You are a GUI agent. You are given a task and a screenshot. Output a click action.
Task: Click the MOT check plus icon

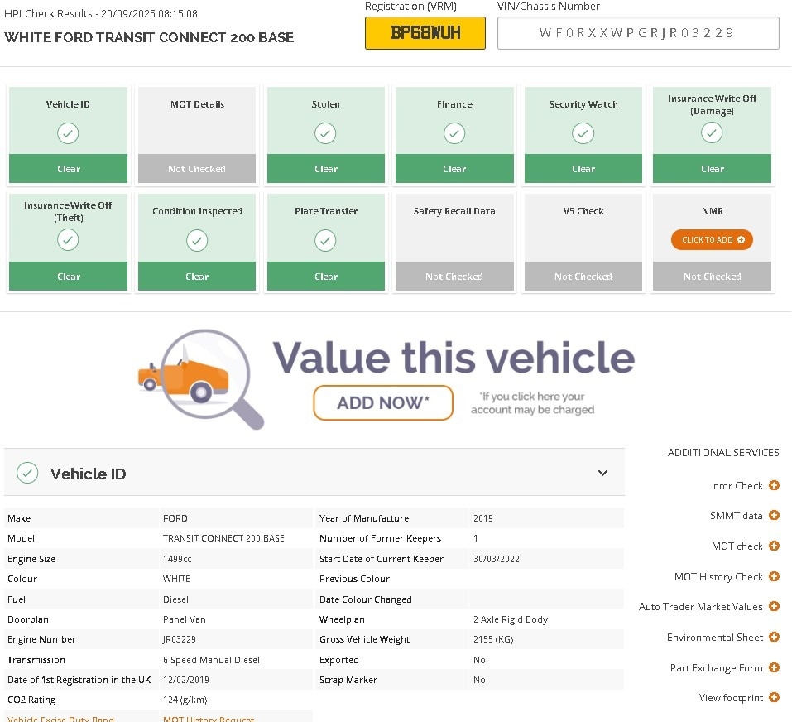(774, 546)
